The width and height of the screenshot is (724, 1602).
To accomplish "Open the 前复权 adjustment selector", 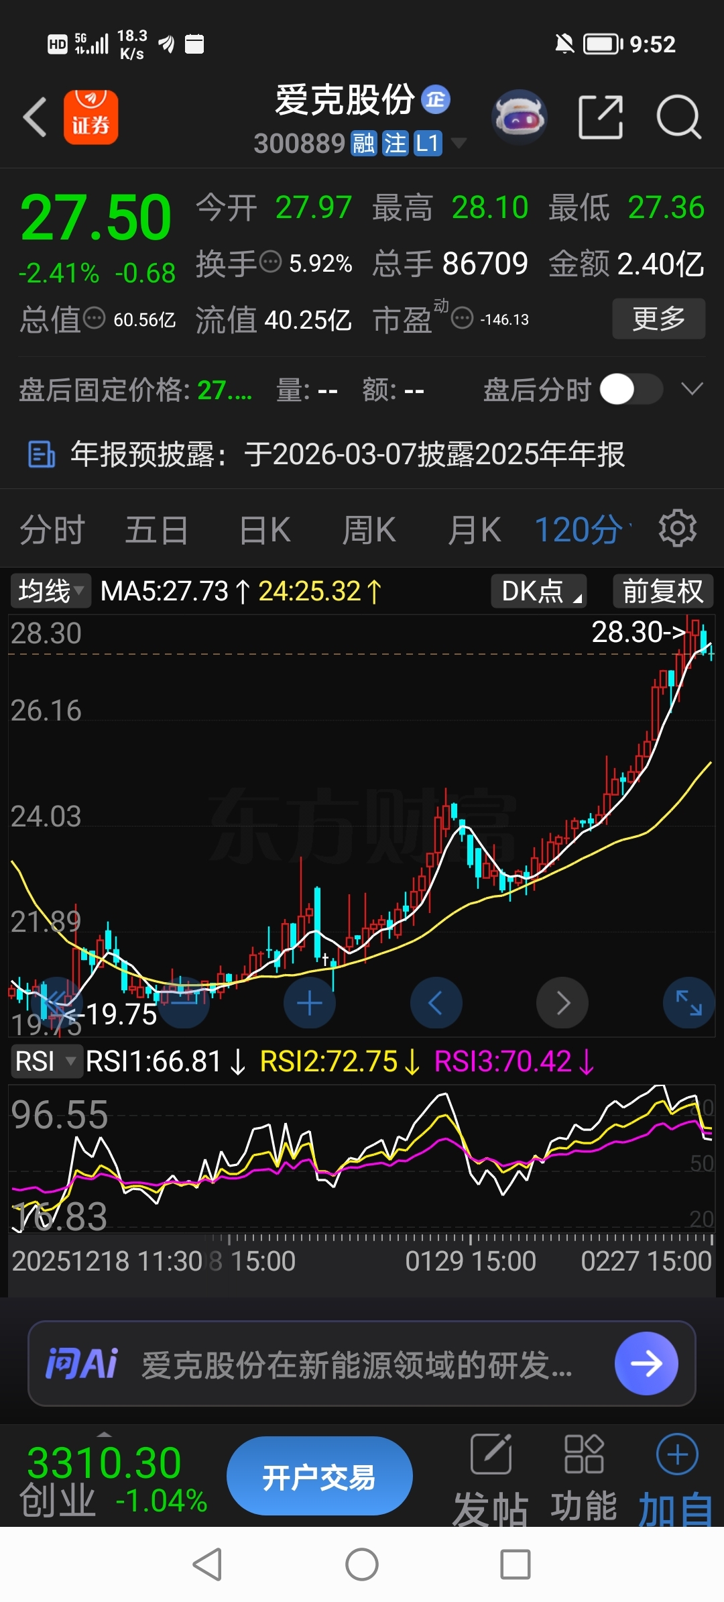I will tap(663, 591).
